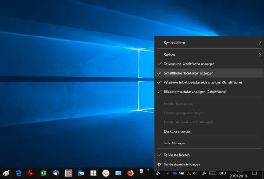Open the Paint palette app in taskbar
Screen dimensions: 264x179
(6, 173)
